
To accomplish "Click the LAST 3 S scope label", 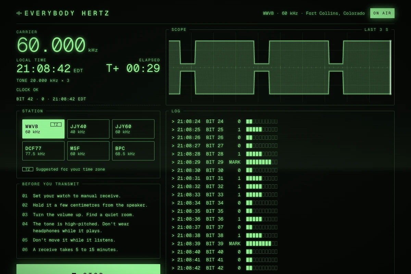I will click(x=376, y=30).
